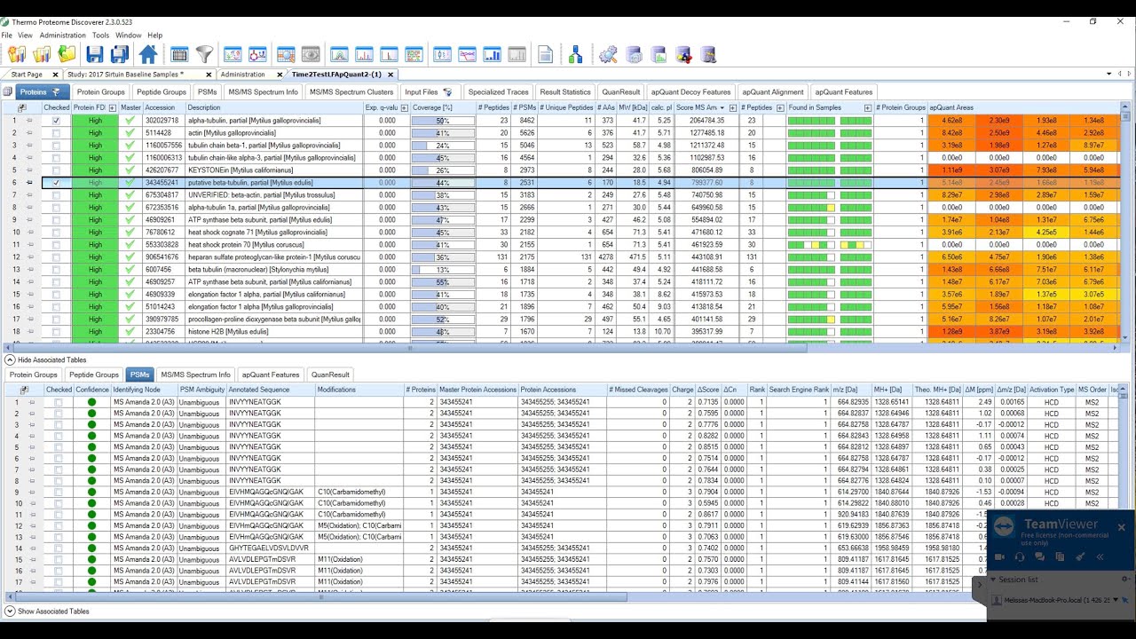
Task: Click the TeamViewer chat bubble icon
Action: click(x=1039, y=556)
